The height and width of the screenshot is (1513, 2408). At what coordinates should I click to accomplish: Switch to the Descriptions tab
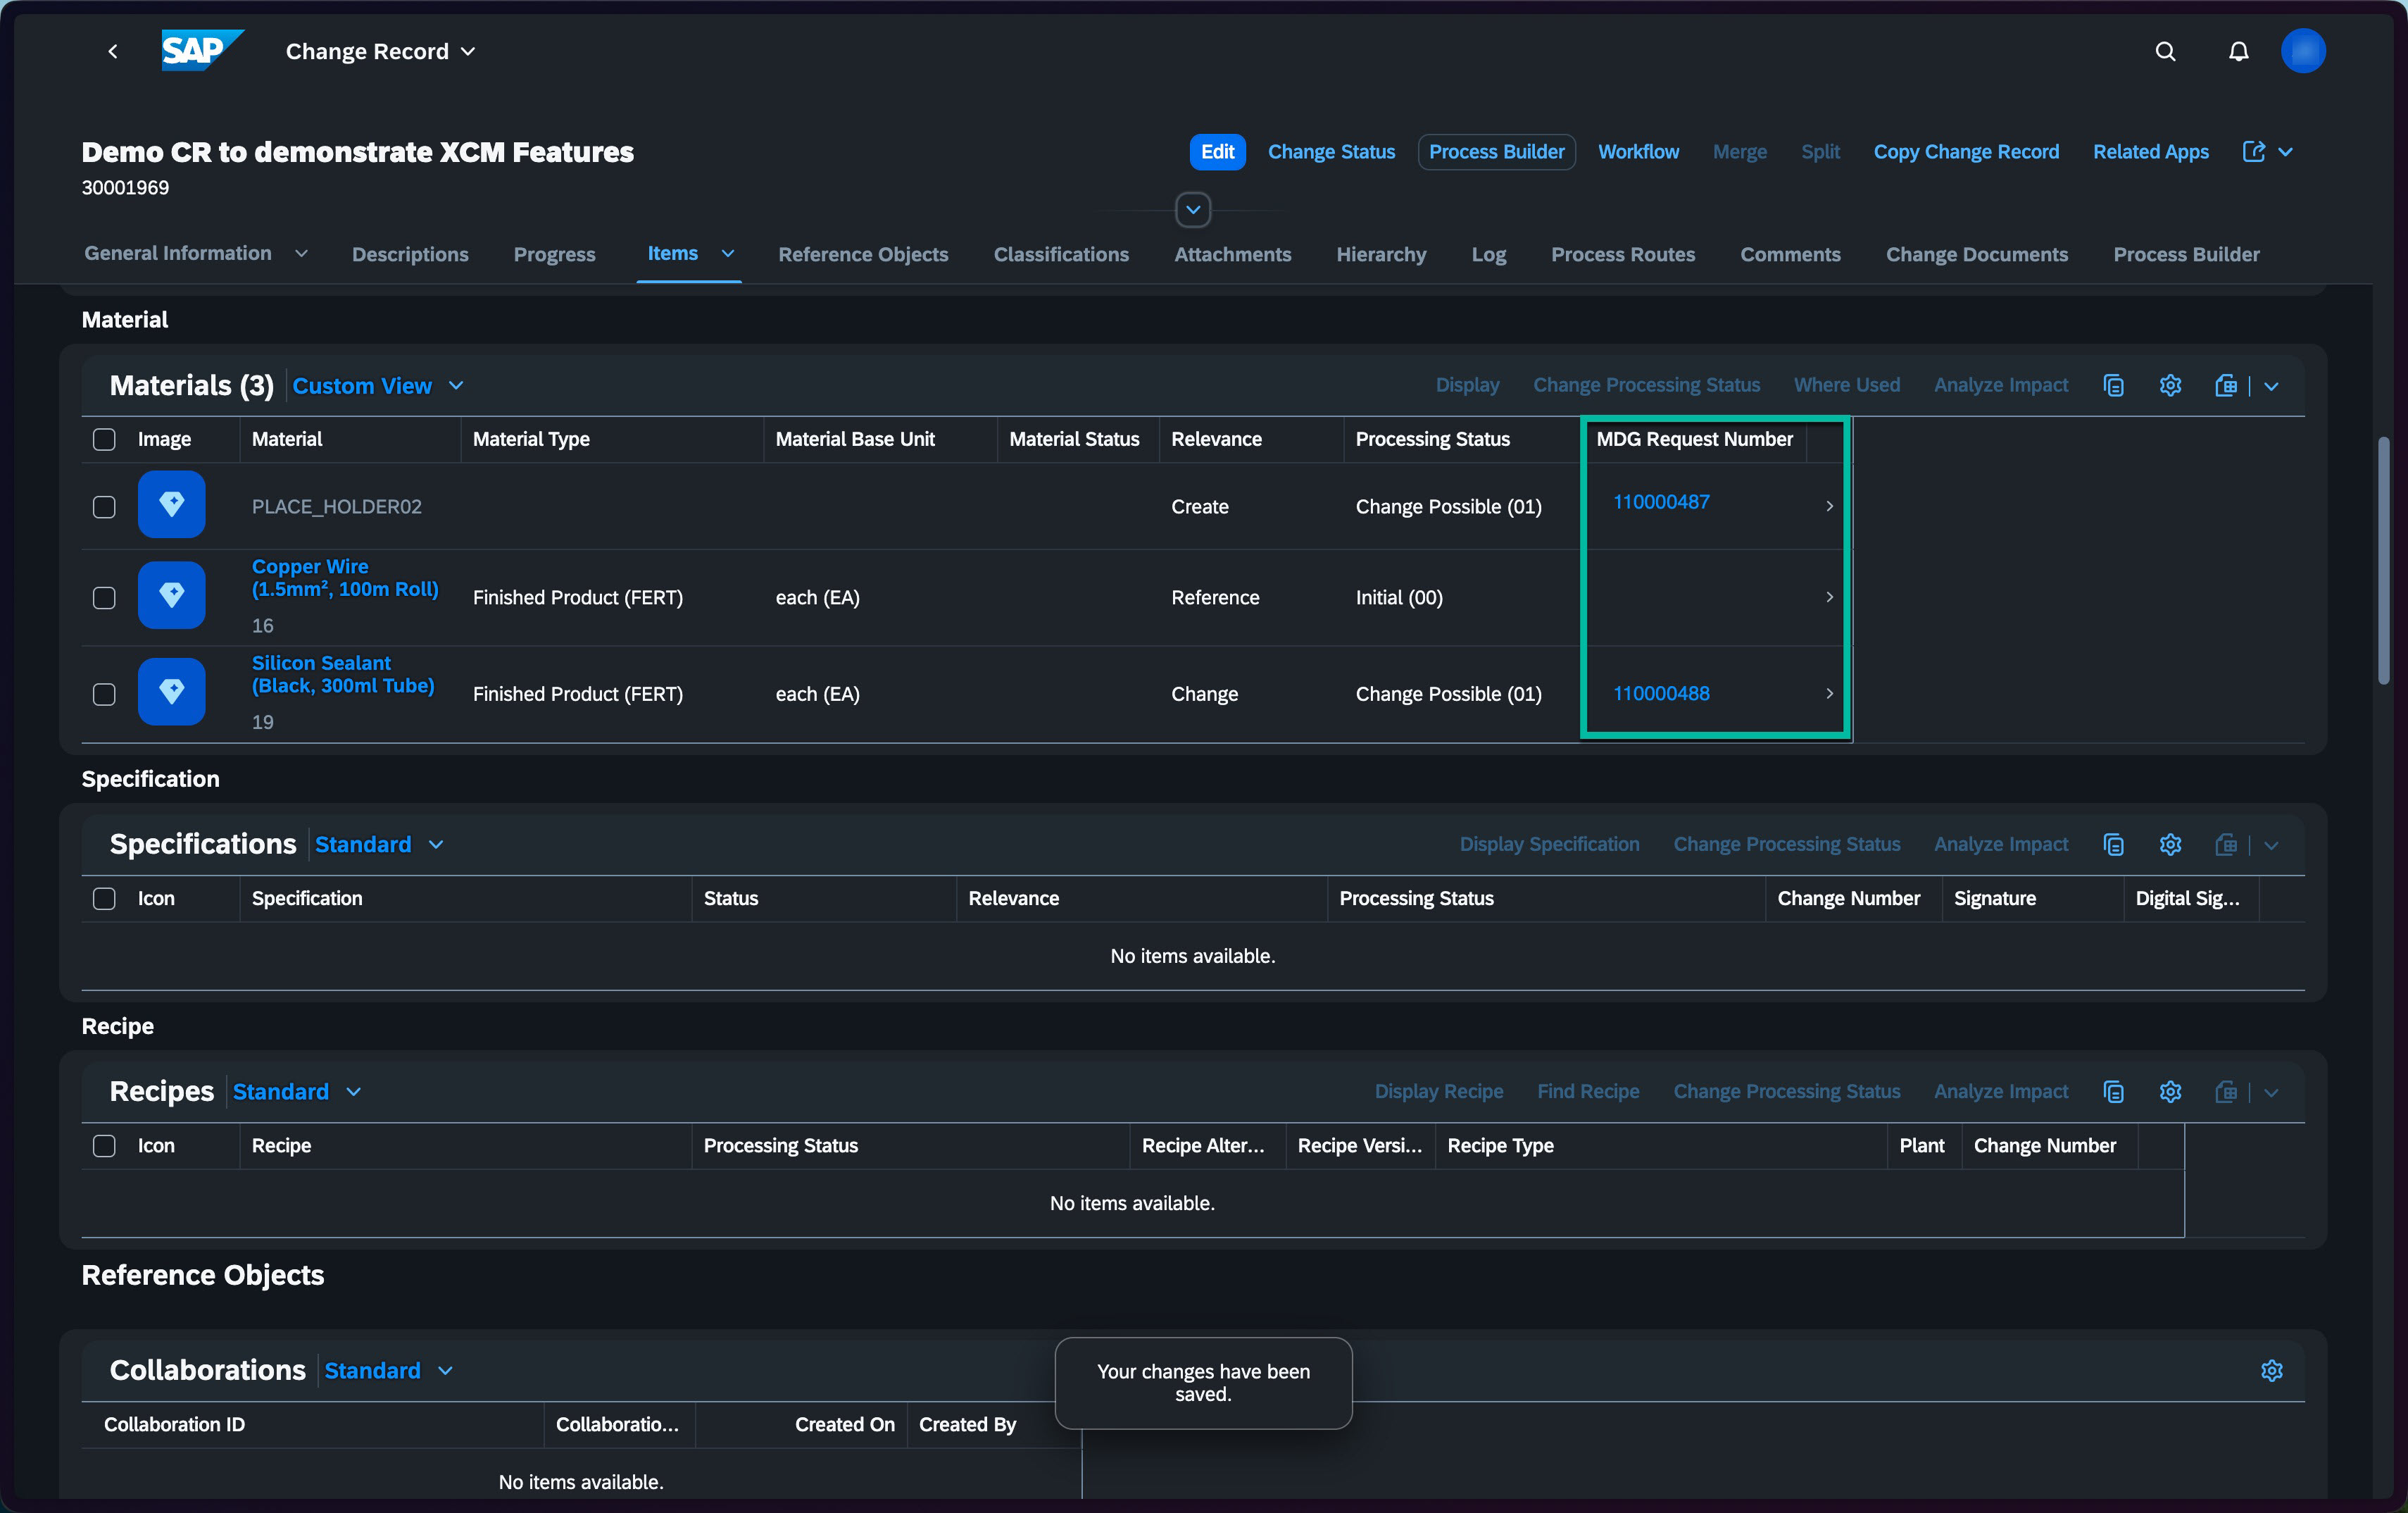410,254
